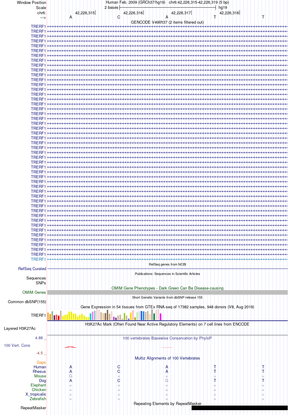Click the RepeatMasker track label

point(33,408)
